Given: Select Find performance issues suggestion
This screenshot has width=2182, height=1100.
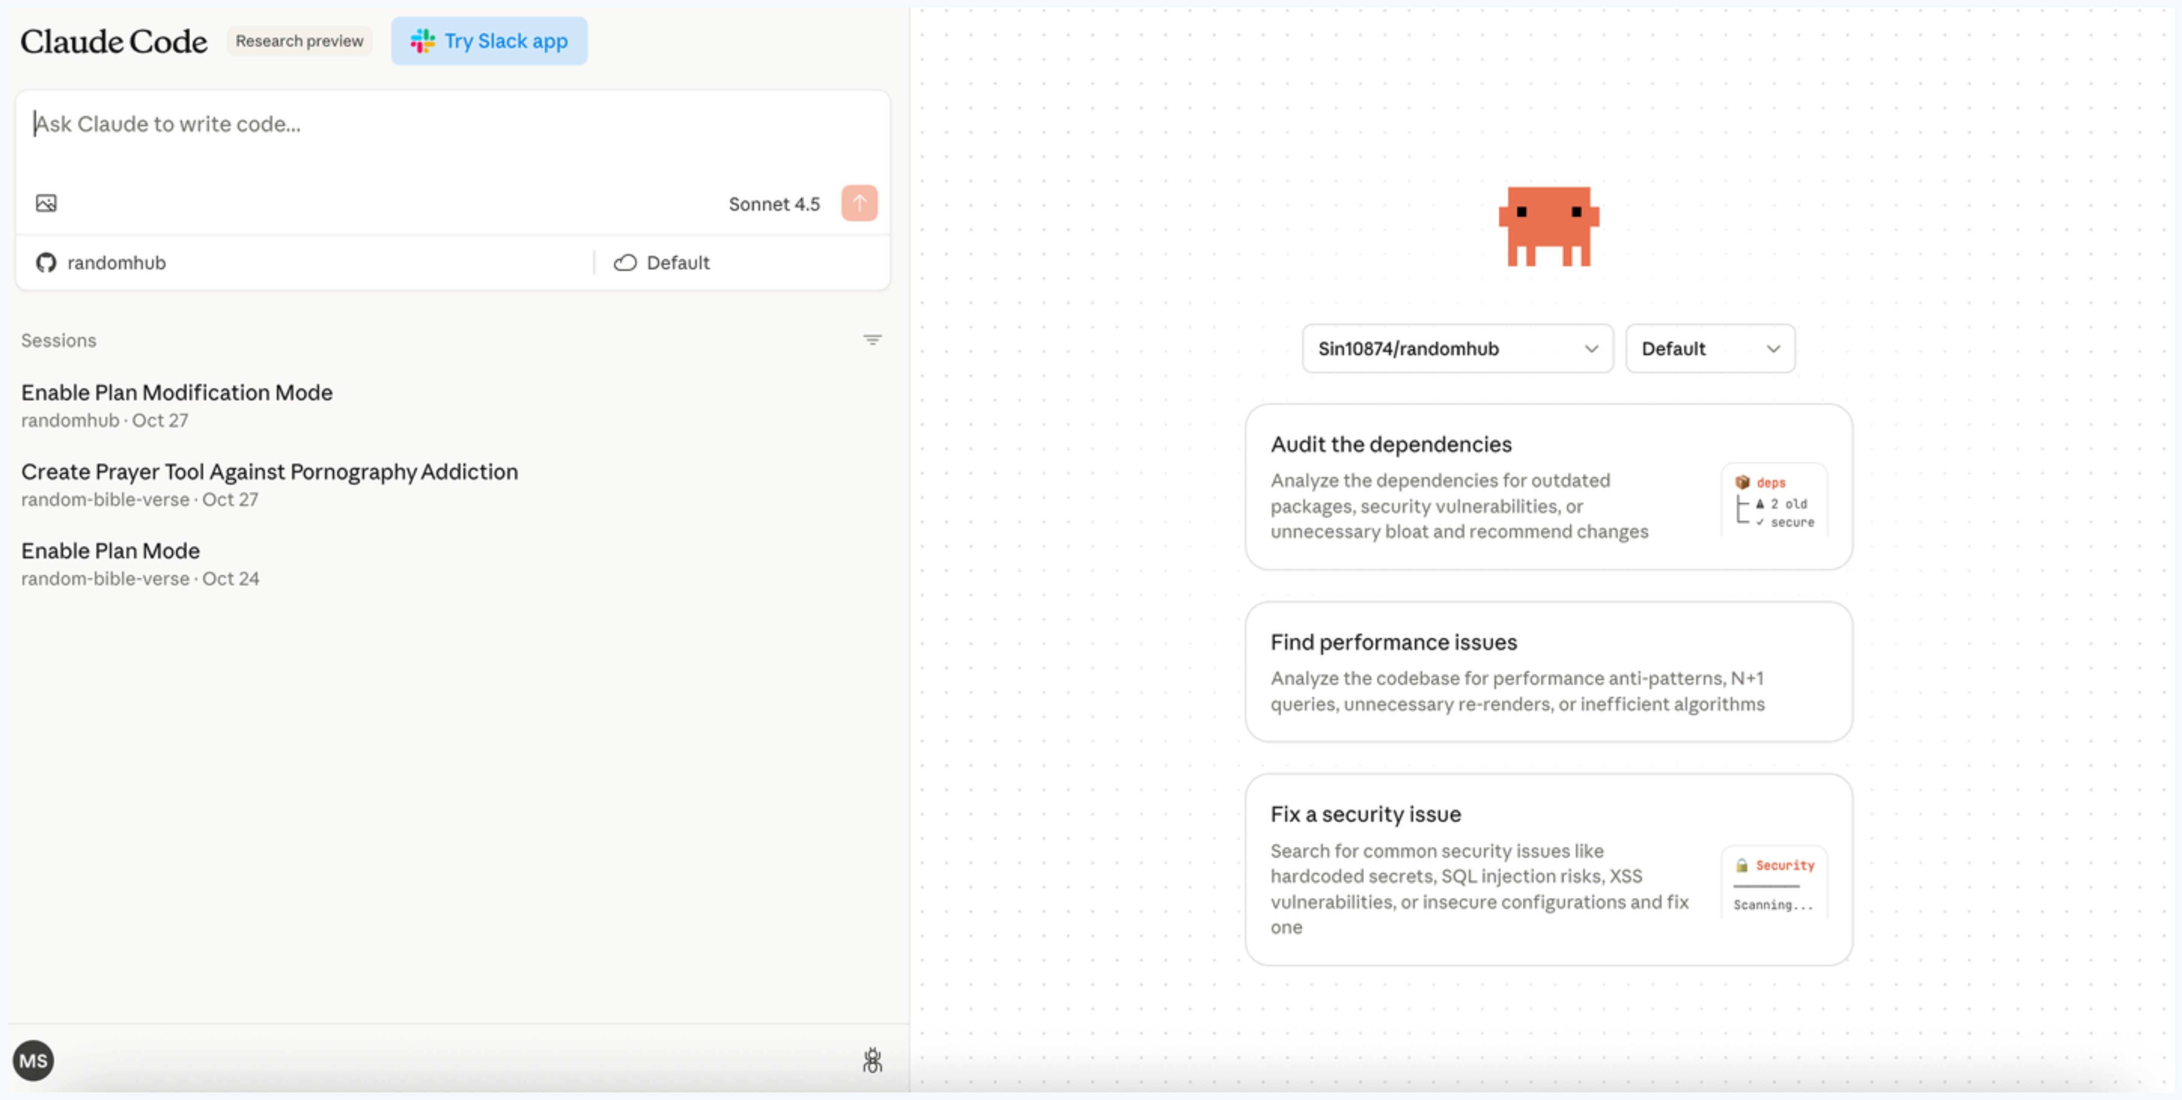Looking at the screenshot, I should click(x=1549, y=672).
